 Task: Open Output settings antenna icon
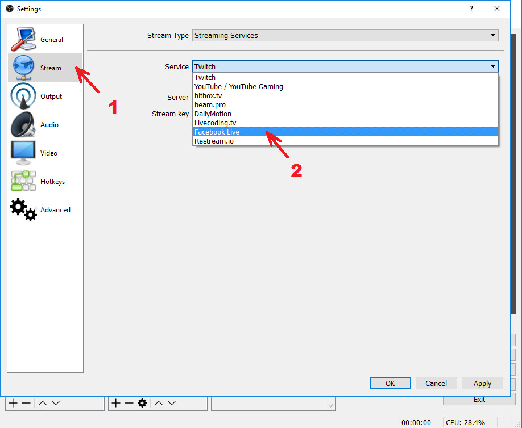(x=23, y=96)
